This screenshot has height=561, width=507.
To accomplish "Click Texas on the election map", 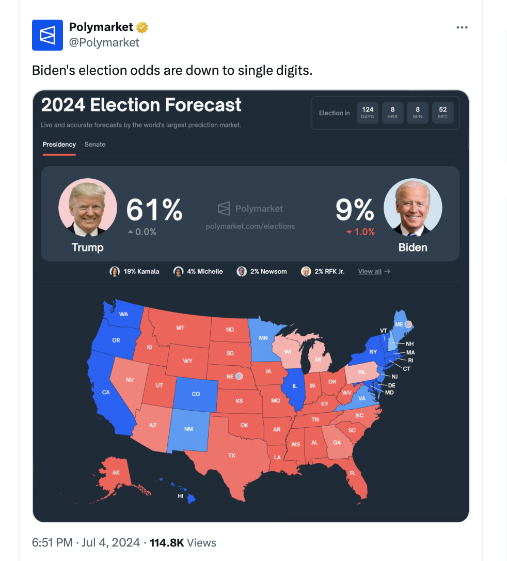I will click(232, 455).
